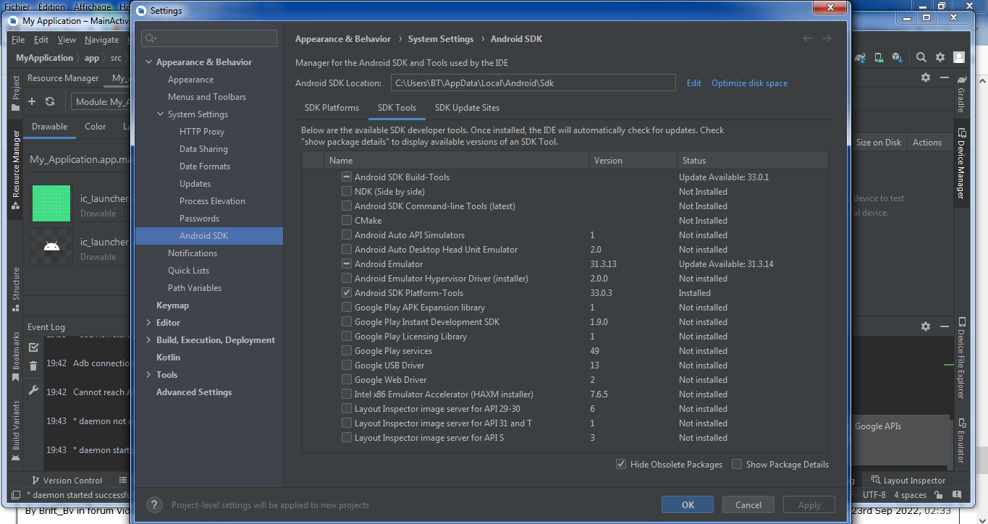Open the Layout Inspector tool window
The image size is (988, 524).
click(x=908, y=481)
